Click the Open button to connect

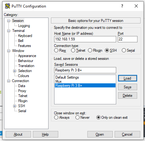point(100,134)
